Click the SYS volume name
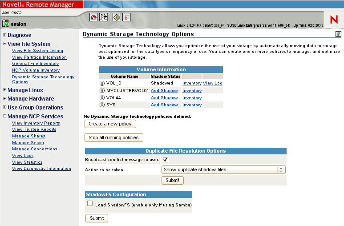The width and height of the screenshot is (344, 226). 111,105
